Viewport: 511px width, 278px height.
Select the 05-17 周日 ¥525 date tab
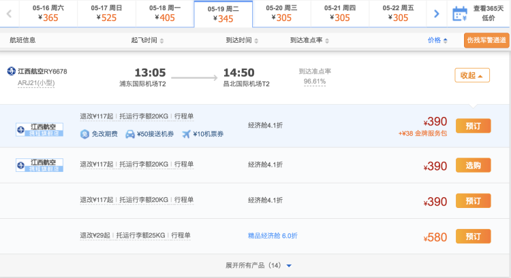click(106, 13)
